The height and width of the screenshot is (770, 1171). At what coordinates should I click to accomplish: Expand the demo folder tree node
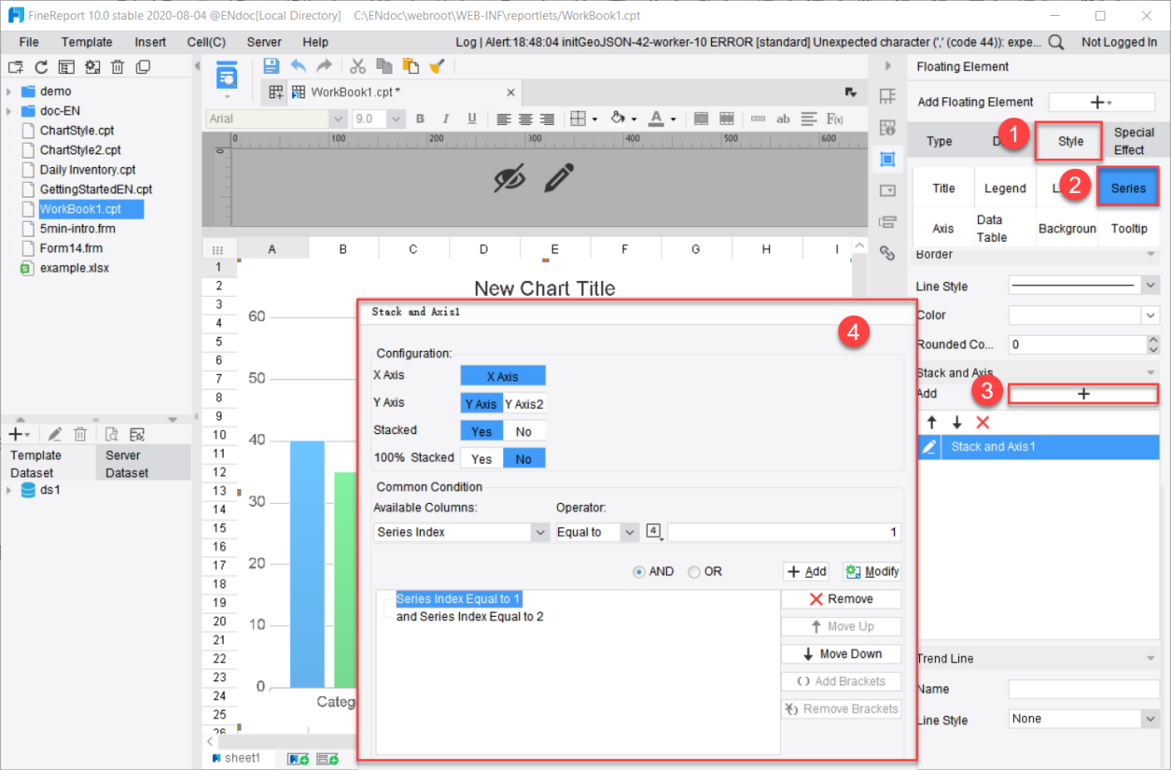pos(8,91)
